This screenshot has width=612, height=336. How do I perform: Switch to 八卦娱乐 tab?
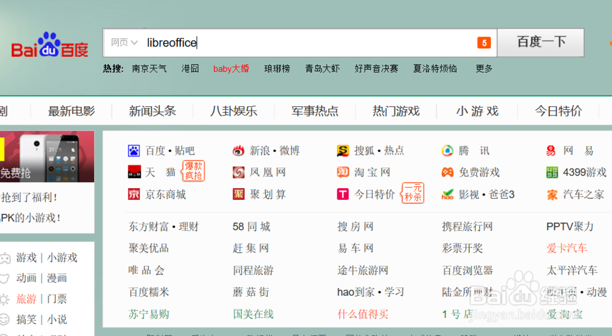pos(234,111)
